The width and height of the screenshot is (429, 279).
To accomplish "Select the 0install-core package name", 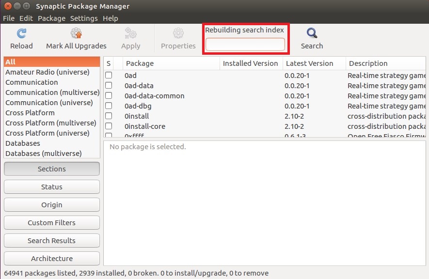I will (x=145, y=126).
